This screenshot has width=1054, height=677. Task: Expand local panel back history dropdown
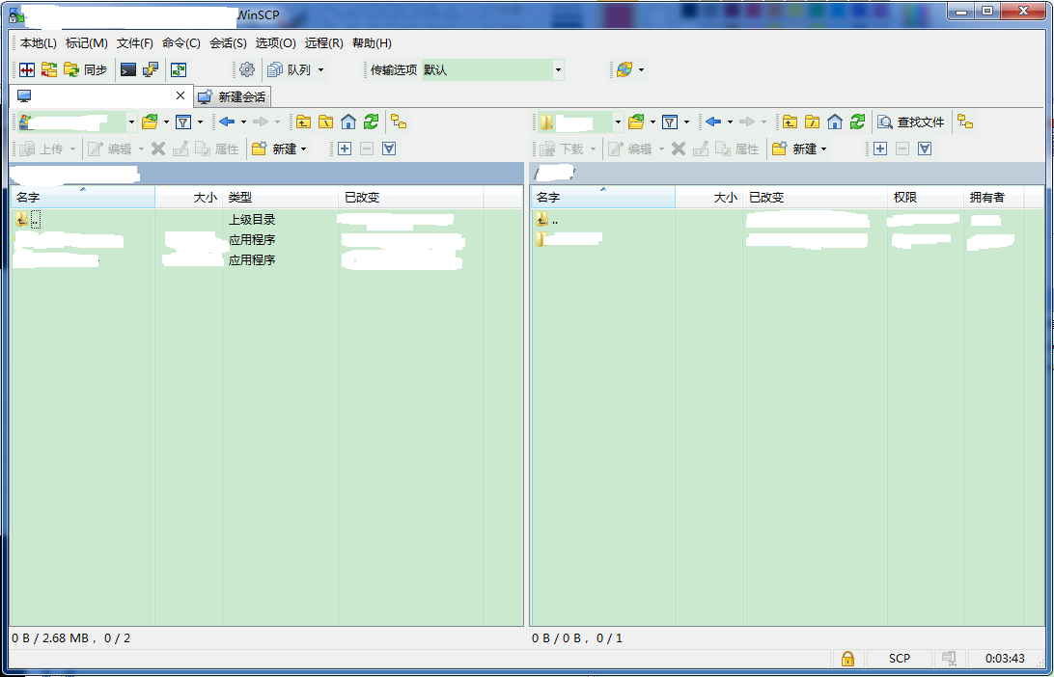click(244, 122)
